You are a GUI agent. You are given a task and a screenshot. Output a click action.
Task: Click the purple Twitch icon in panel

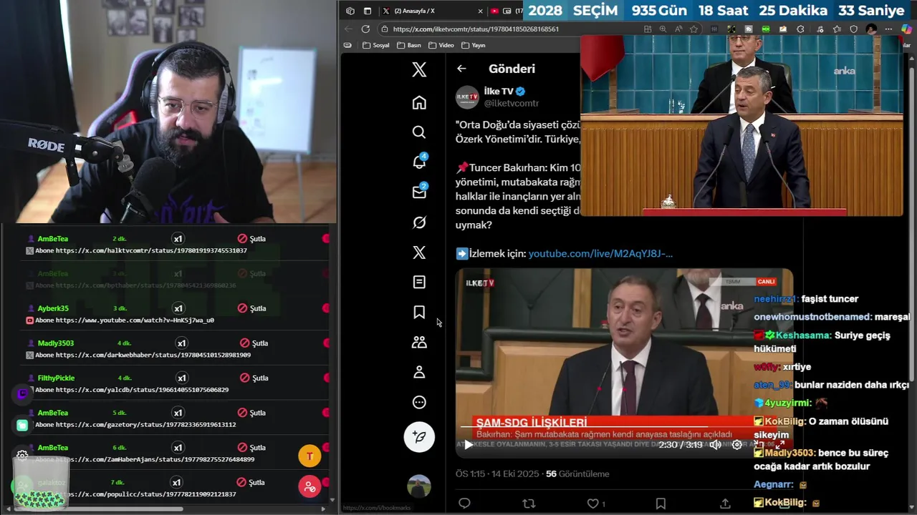(x=22, y=393)
